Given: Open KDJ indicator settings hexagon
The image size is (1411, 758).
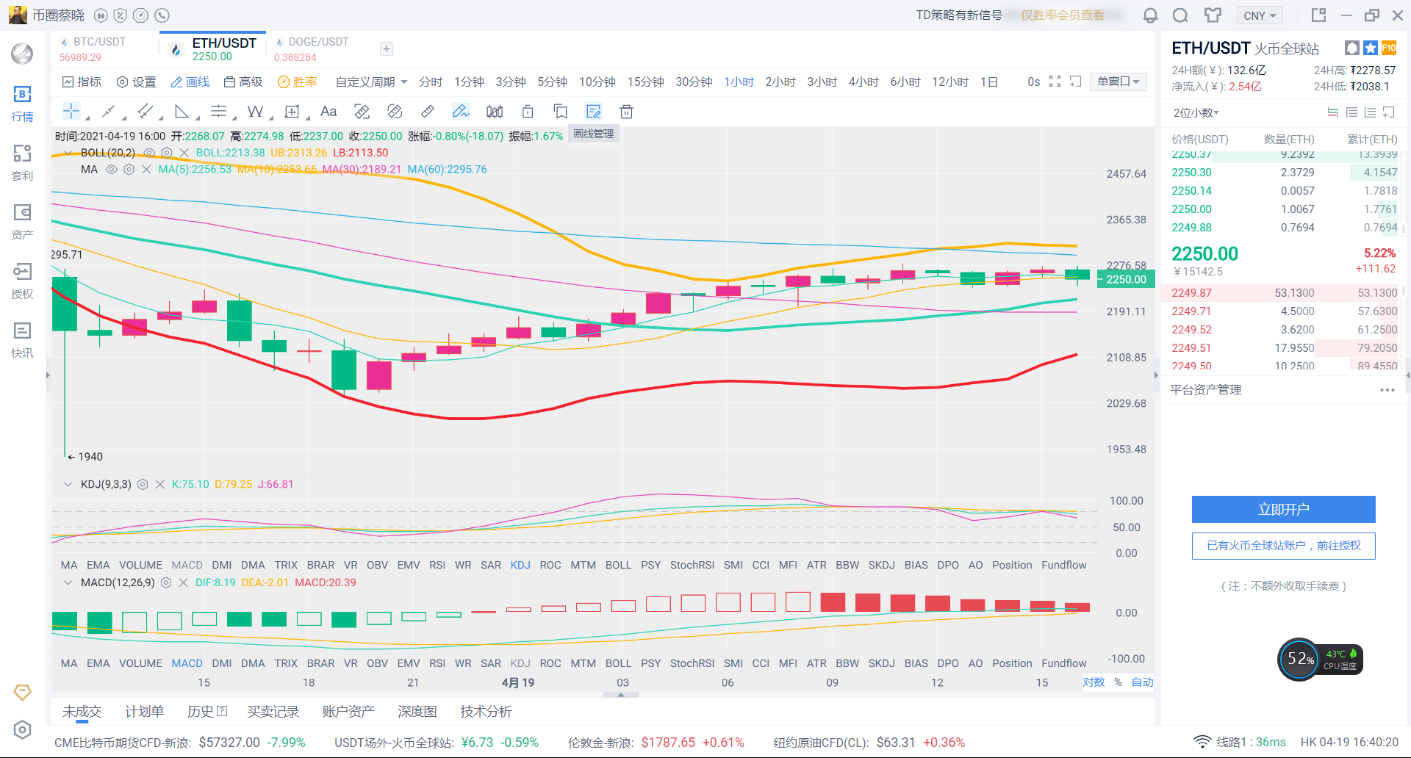Looking at the screenshot, I should [x=143, y=485].
